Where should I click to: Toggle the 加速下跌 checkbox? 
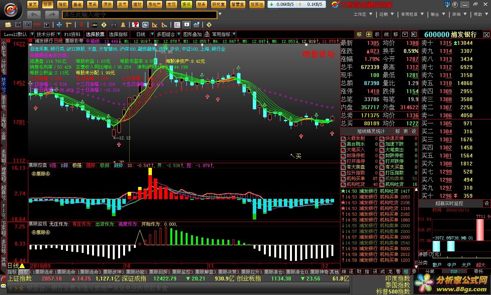[382, 144]
